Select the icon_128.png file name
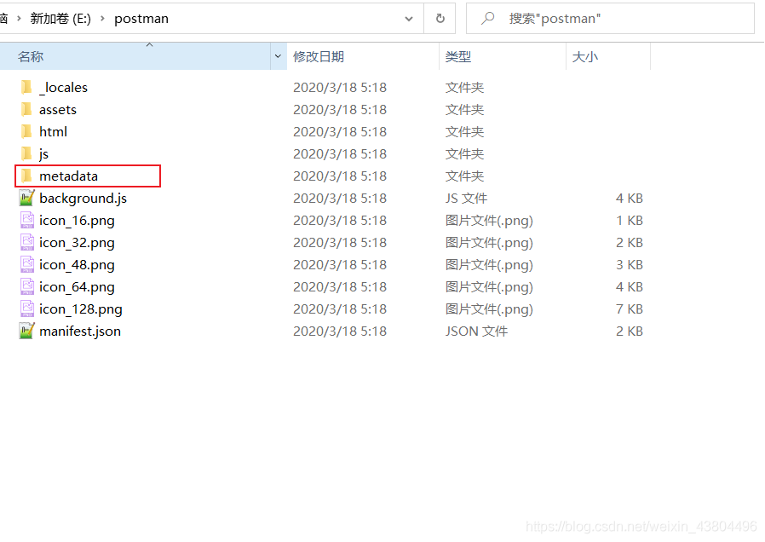The image size is (765, 542). click(x=81, y=309)
